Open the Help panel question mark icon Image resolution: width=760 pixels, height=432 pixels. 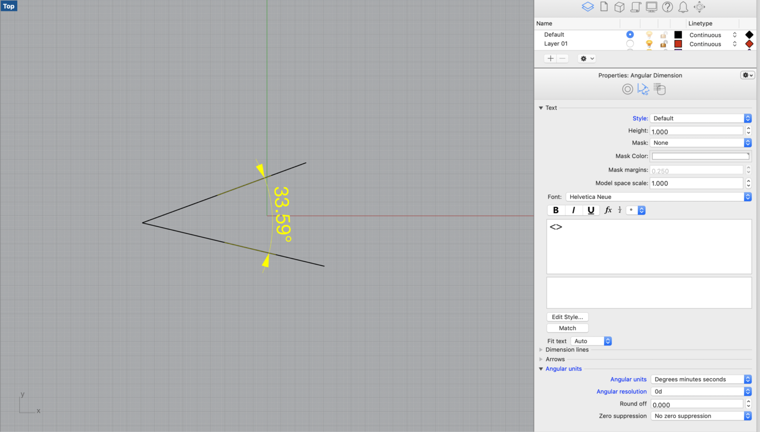pos(667,7)
